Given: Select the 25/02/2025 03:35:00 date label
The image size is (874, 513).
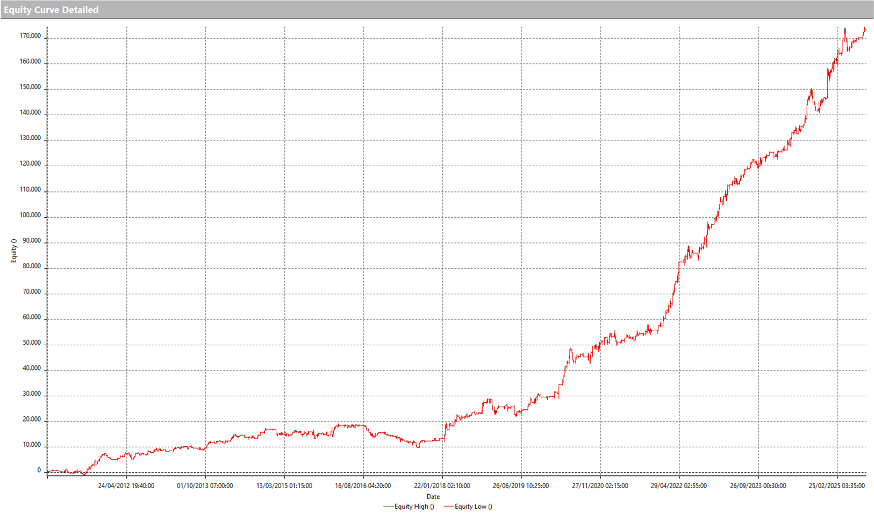Looking at the screenshot, I should 837,486.
